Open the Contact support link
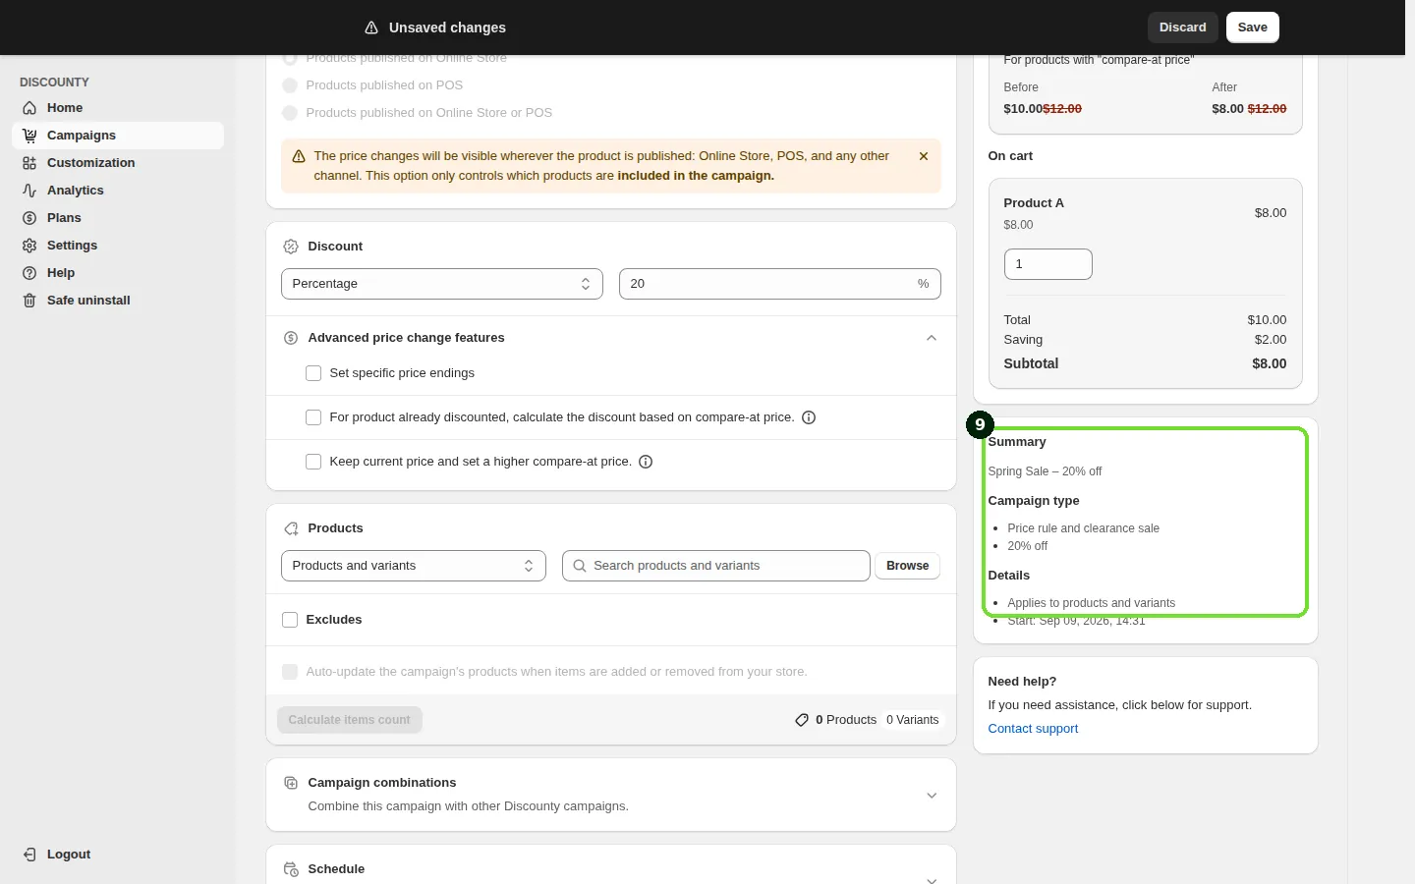Screen dimensions: 1415x884 pyautogui.click(x=1033, y=729)
